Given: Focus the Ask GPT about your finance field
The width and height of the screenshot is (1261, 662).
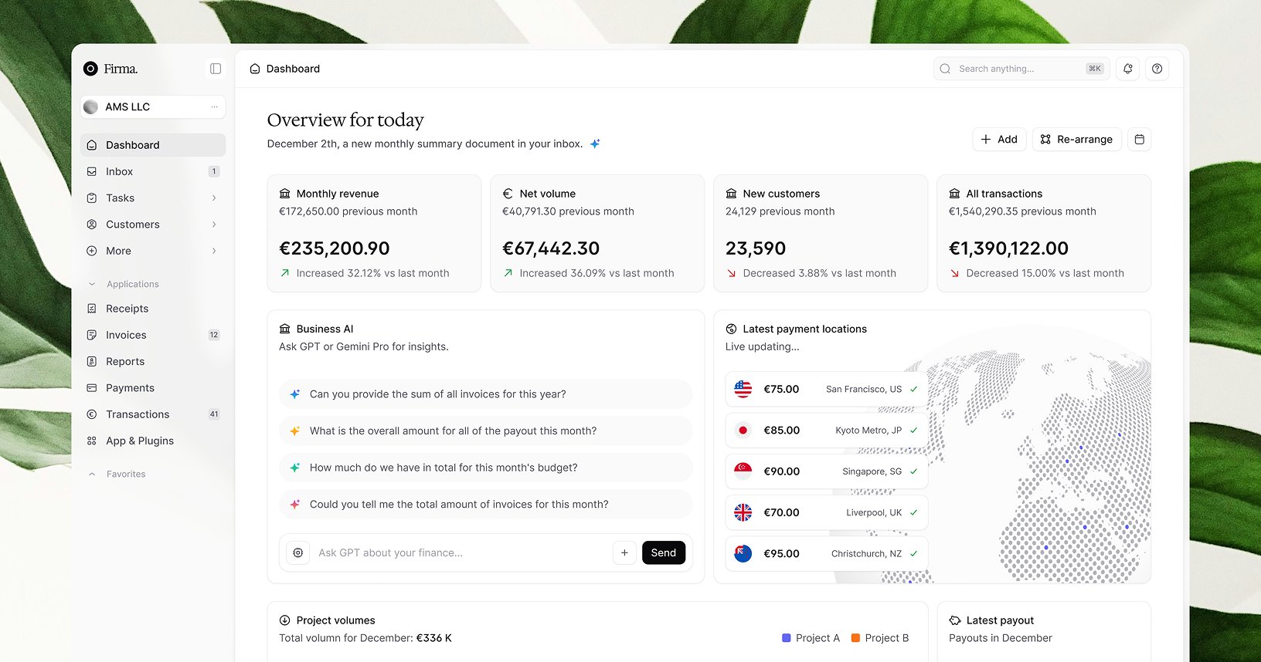Looking at the screenshot, I should coord(461,552).
